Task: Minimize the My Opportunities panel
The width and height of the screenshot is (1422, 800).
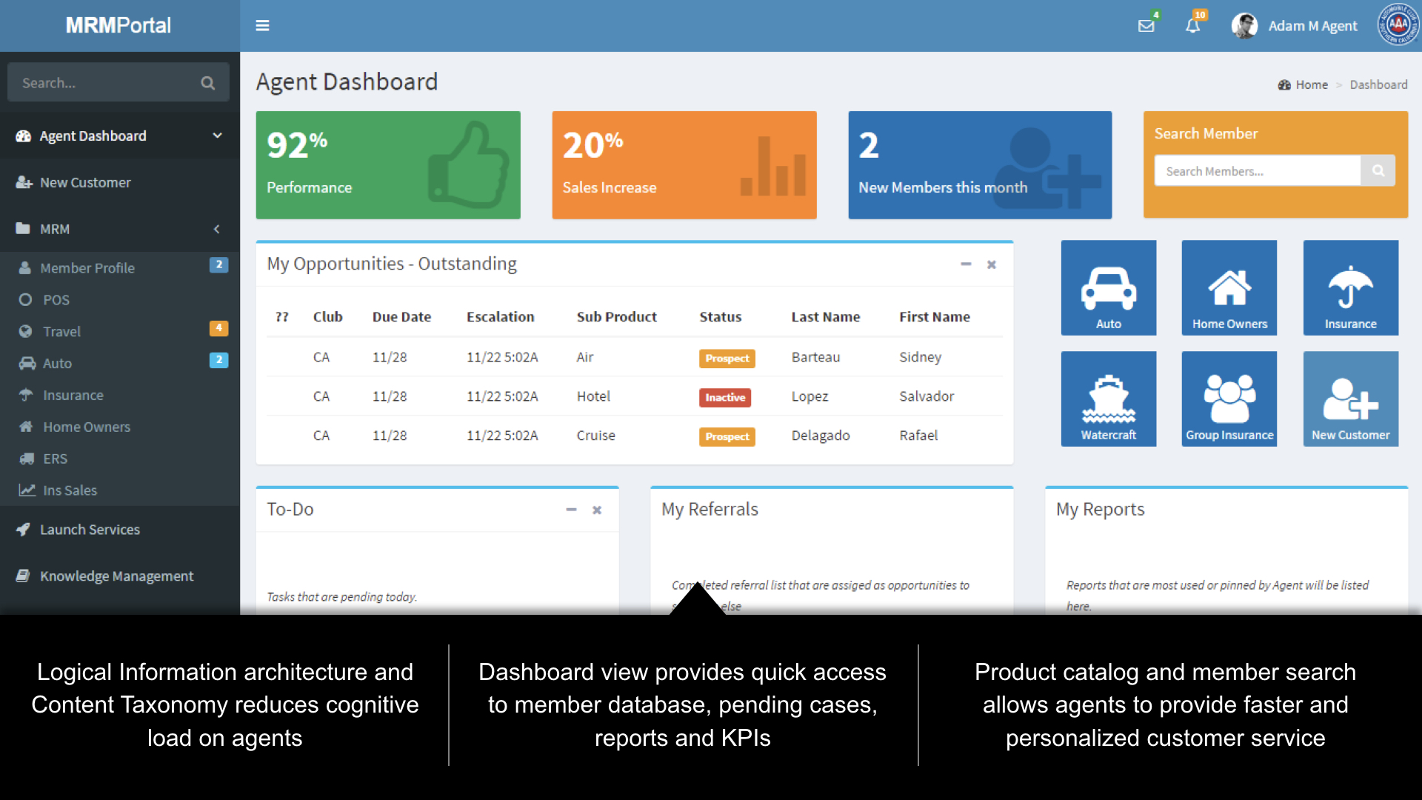Action: click(966, 264)
